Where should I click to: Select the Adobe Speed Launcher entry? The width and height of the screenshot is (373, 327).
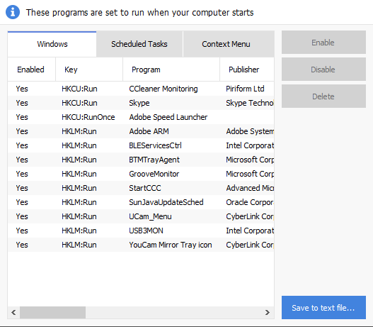(x=141, y=117)
